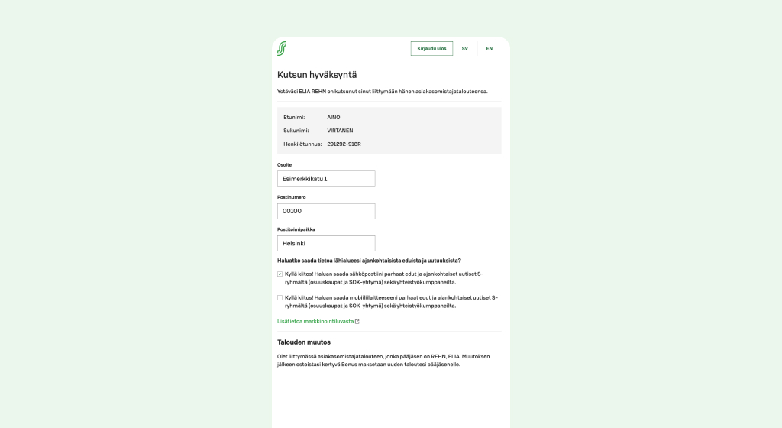Screen dimensions: 782x428
Task: Switch language to EN
Action: click(490, 48)
